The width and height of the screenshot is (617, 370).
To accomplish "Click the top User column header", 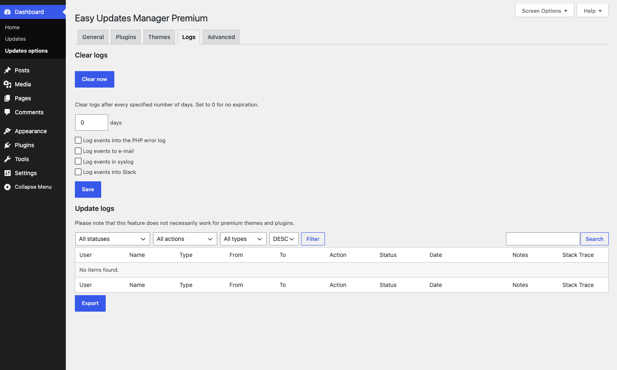I will click(x=86, y=255).
